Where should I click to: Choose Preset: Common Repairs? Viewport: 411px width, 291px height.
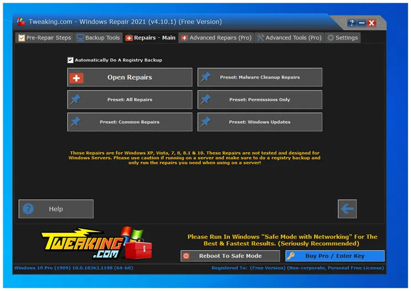click(130, 122)
